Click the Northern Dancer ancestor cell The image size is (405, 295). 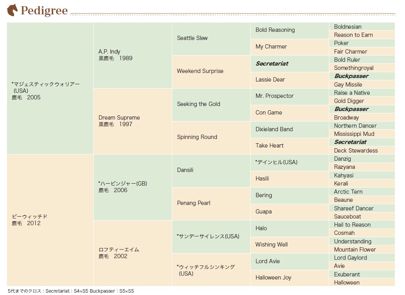(x=362, y=126)
